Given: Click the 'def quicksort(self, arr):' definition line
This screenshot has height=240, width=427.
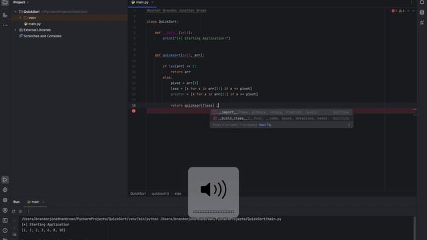Looking at the screenshot, I should 179,55.
